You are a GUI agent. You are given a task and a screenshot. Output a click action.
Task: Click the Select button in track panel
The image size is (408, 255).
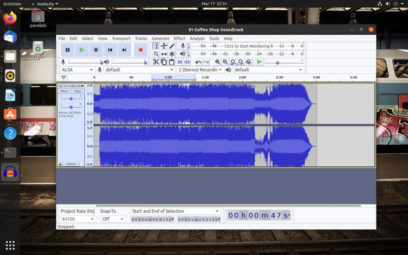71,164
